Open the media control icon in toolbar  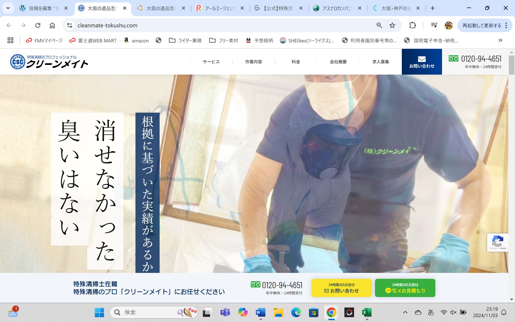(x=434, y=25)
